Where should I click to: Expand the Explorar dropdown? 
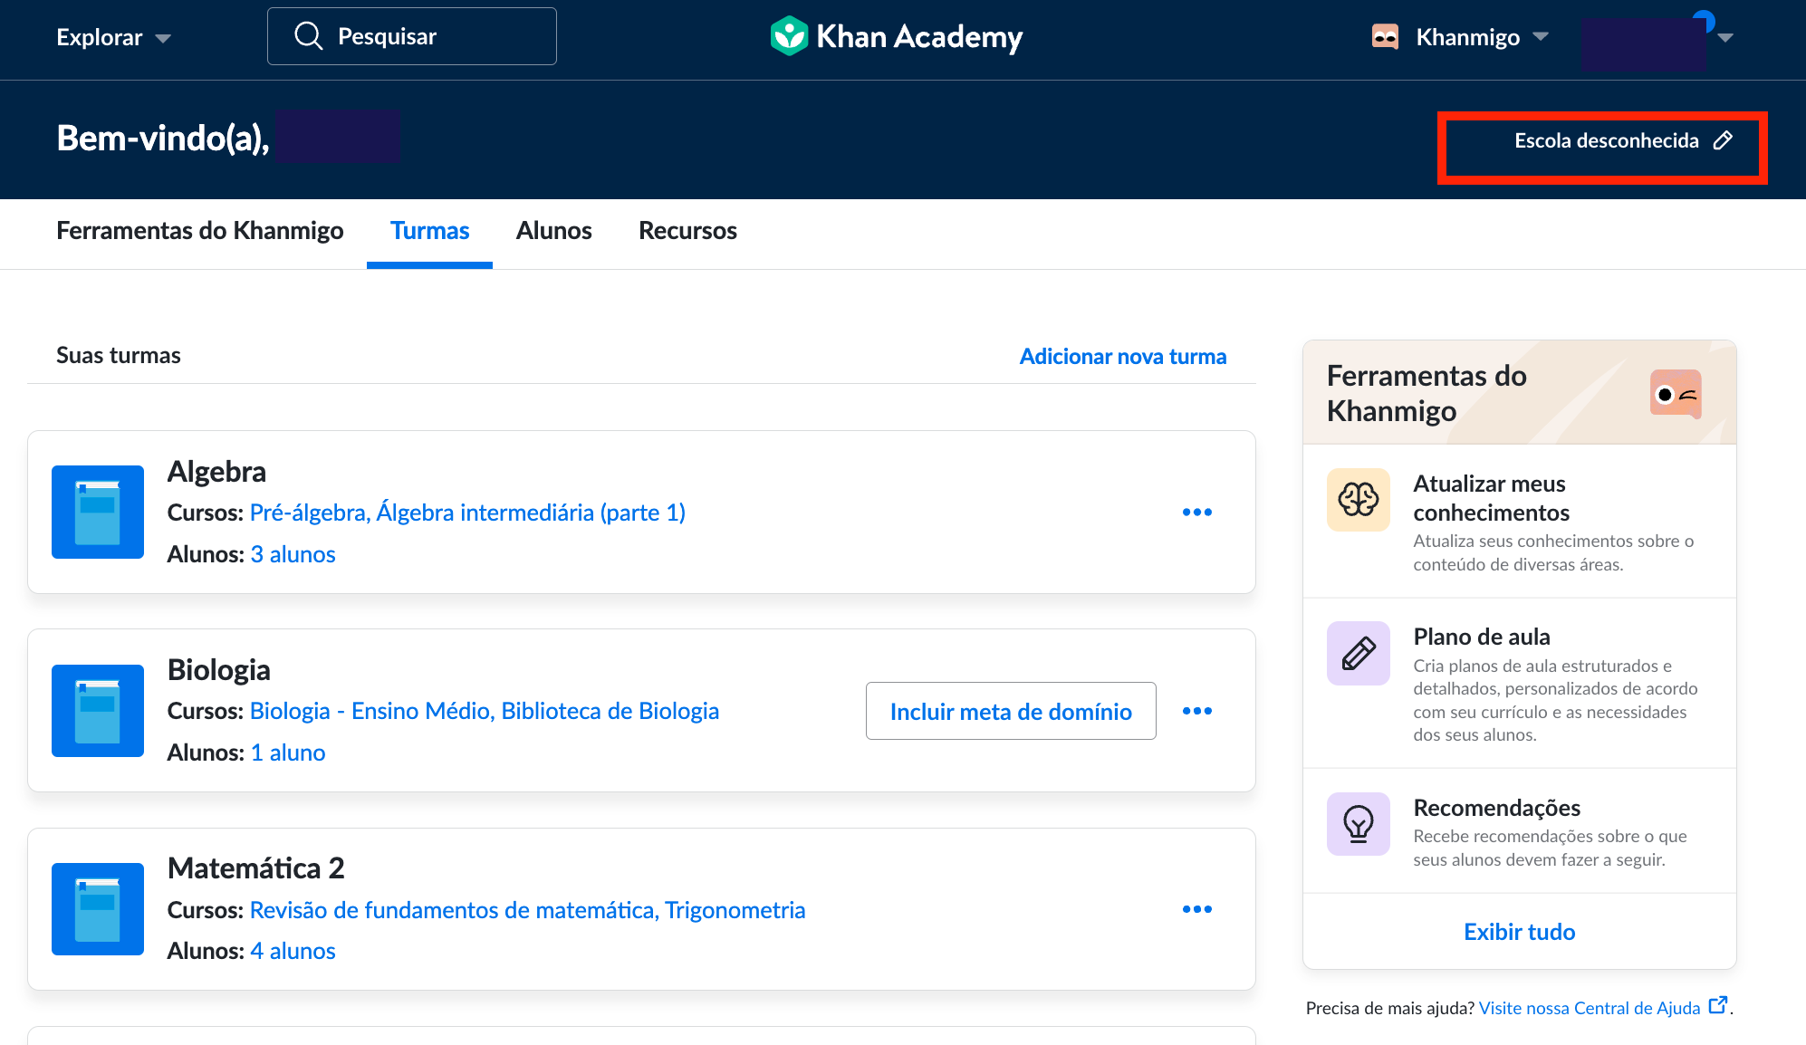pos(113,37)
